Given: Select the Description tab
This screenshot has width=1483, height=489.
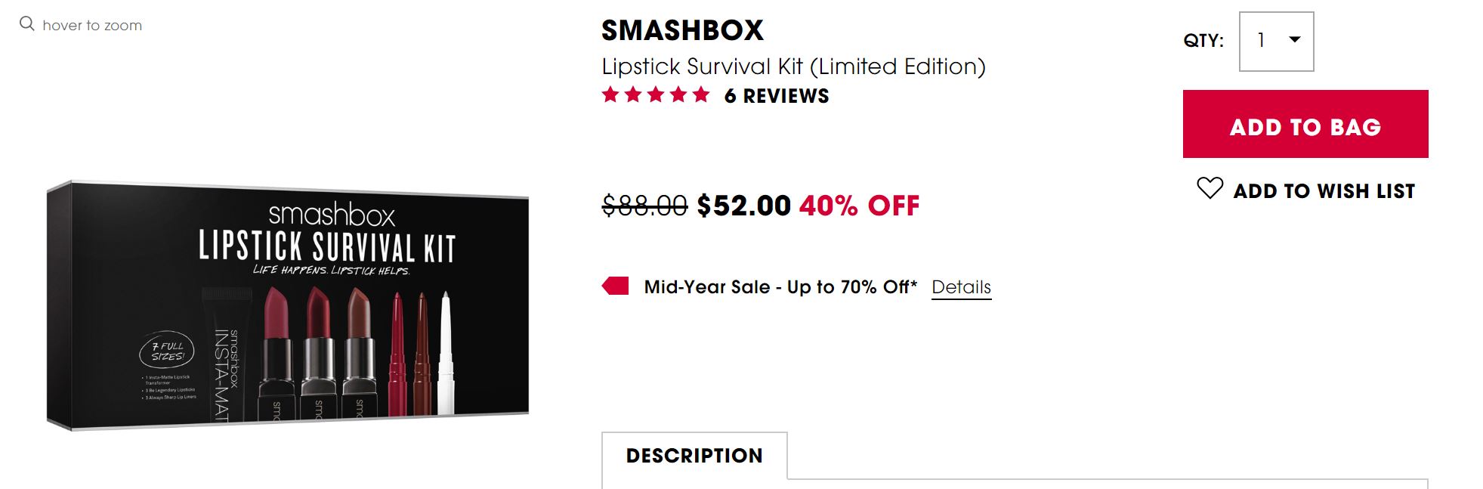Looking at the screenshot, I should click(x=694, y=456).
